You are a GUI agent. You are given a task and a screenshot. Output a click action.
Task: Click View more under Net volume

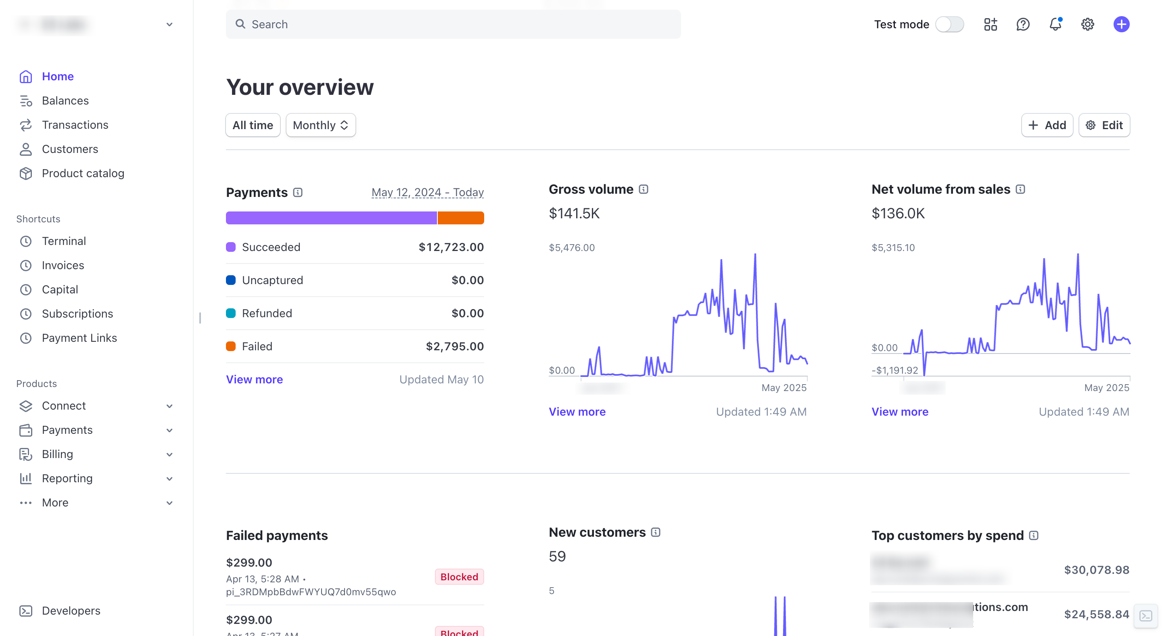(899, 412)
